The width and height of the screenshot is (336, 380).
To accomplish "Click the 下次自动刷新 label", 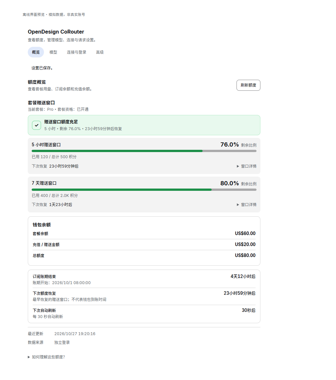I will [x=44, y=311].
